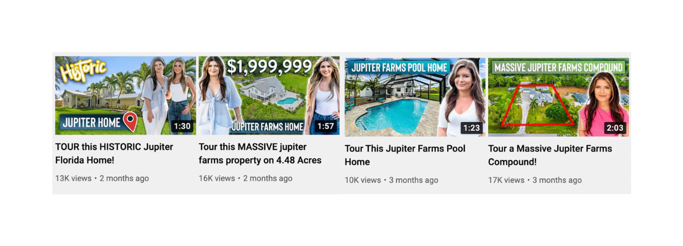
Task: Click '16K views • 2 months ago' metadata
Action: 246,178
